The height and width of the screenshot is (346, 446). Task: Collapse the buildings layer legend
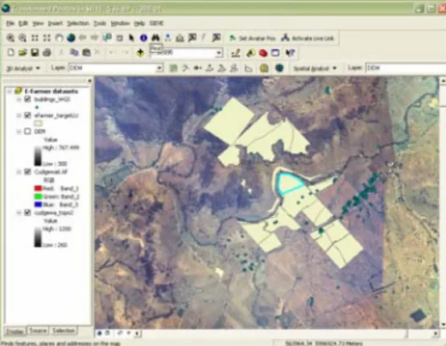19,99
